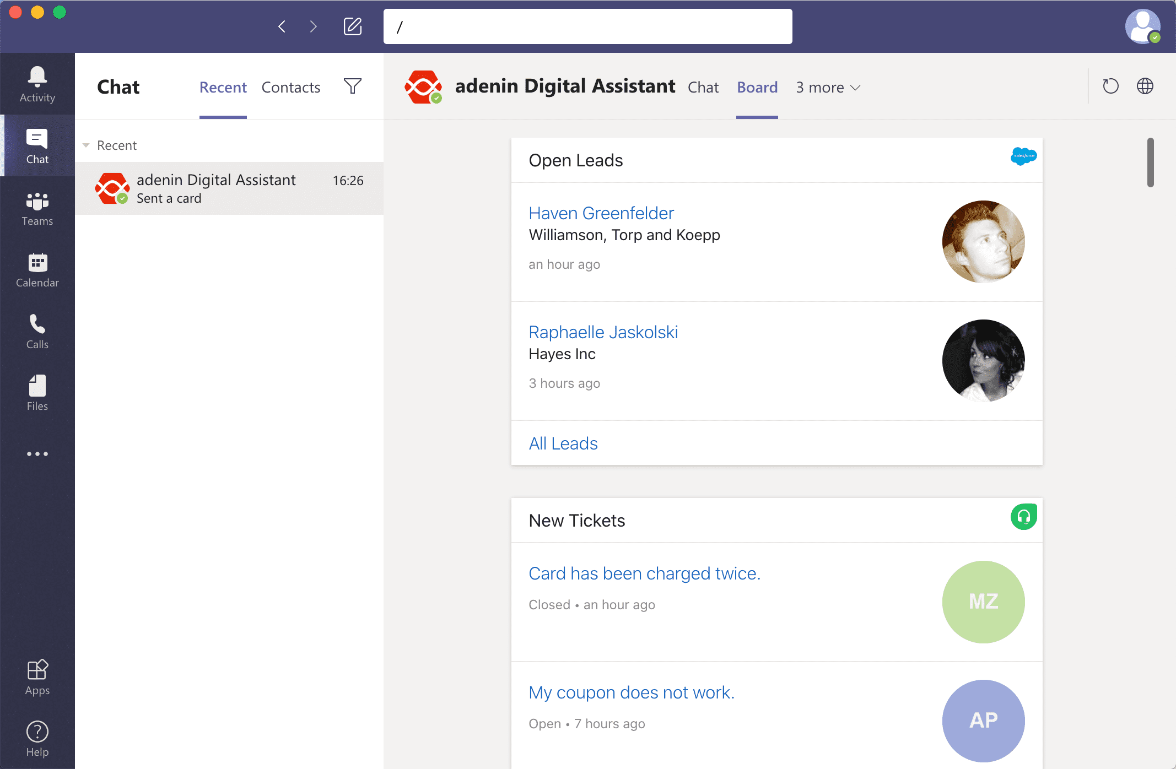Viewport: 1176px width, 769px height.
Task: Reload the Board tab
Action: [1110, 86]
